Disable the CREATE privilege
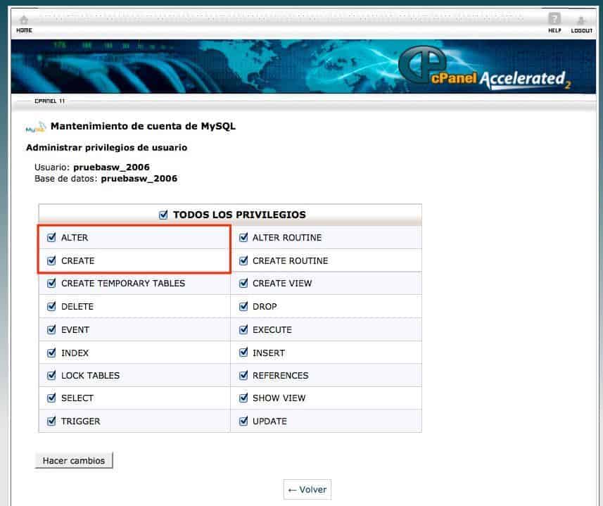Image resolution: width=603 pixels, height=506 pixels. 51,260
